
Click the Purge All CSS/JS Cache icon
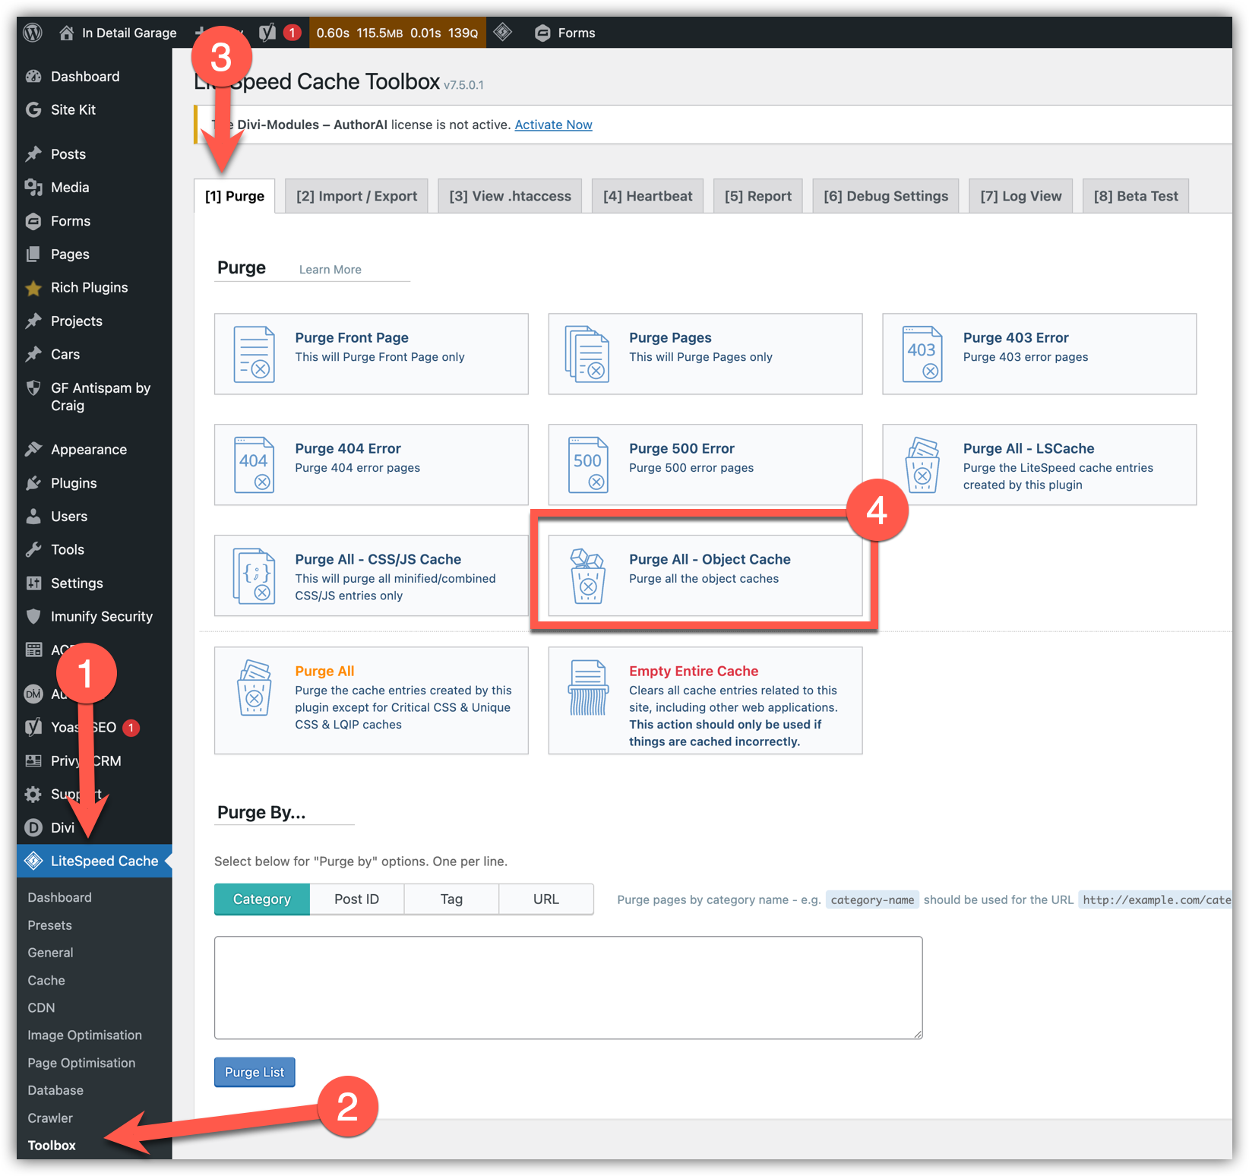(254, 576)
